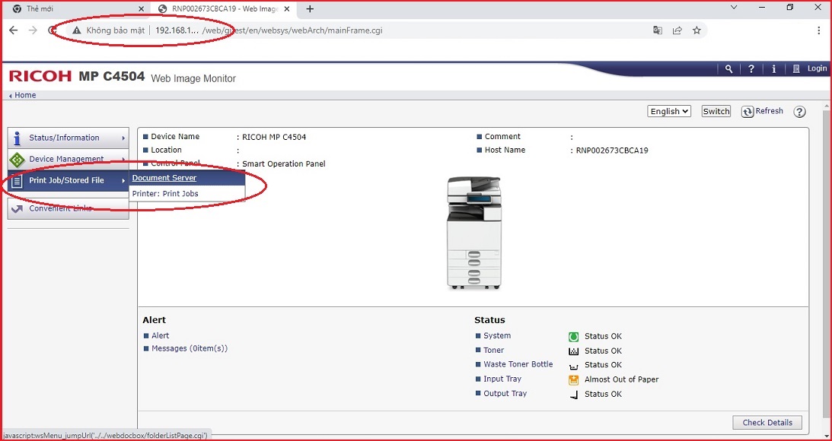Click the Print Job/Stored File document icon
832x441 pixels.
point(18,181)
